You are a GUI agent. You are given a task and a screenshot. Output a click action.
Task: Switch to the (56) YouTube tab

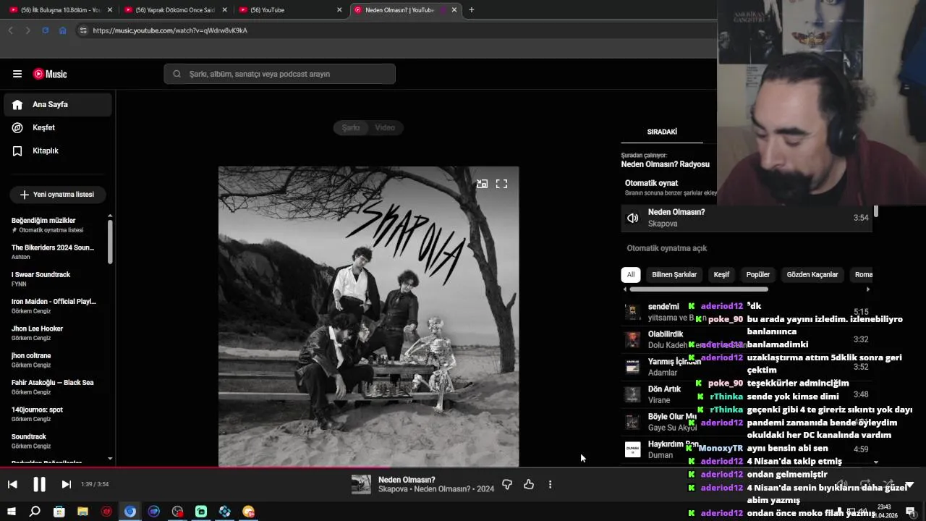(x=291, y=10)
